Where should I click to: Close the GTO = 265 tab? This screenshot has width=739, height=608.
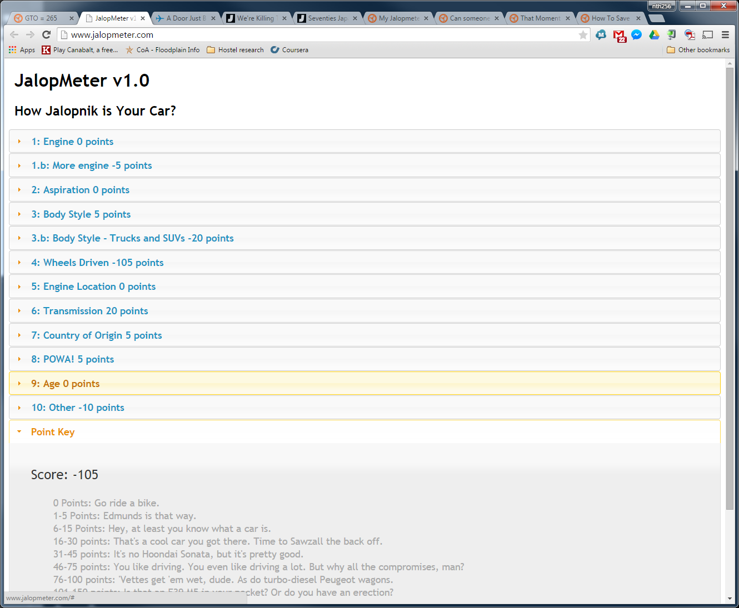pos(71,18)
